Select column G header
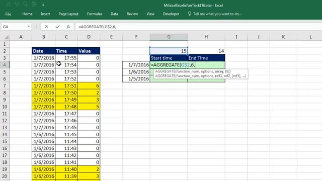Viewport: 322px width, 181px height. (x=169, y=37)
